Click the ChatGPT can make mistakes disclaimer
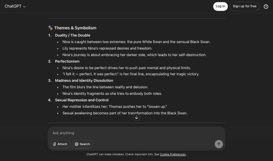Image resolution: width=273 pixels, height=161 pixels. (x=120, y=154)
